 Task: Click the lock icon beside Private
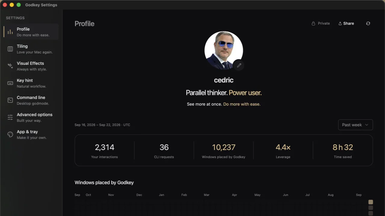tap(313, 23)
